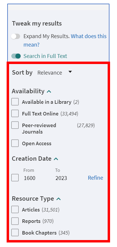This screenshot has width=117, height=247.
Task: Check Open Access box
Action: [15, 143]
